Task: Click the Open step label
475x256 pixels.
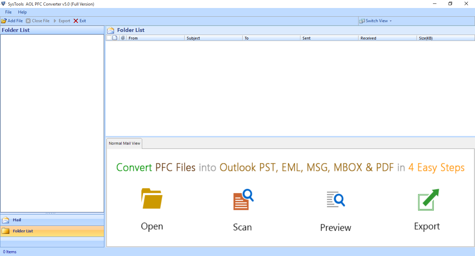Action: tap(152, 227)
